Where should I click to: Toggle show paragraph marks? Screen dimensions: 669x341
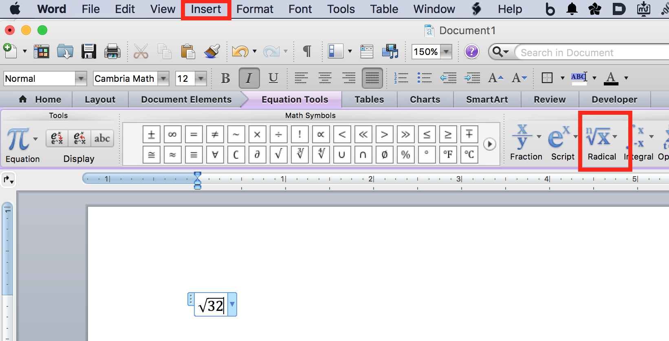[307, 52]
